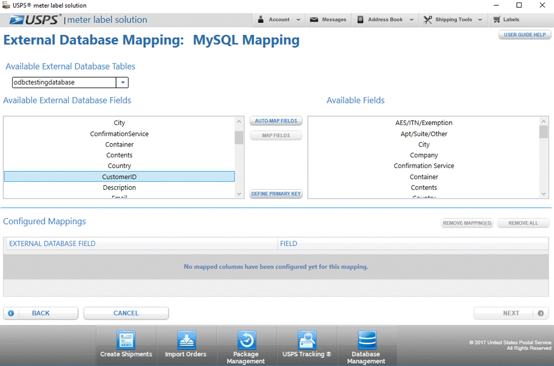Open USPS Tracking from bottom bar
The height and width of the screenshot is (366, 554).
307,345
